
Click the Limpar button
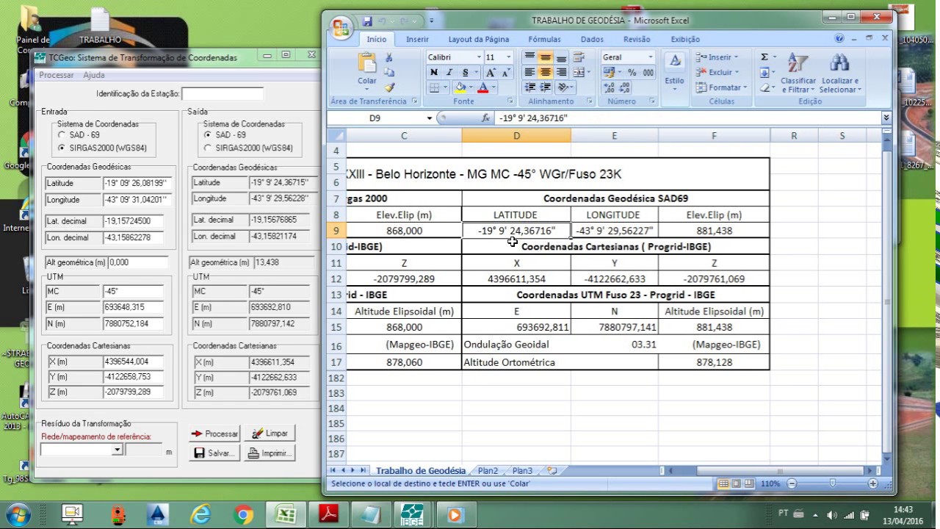point(270,433)
